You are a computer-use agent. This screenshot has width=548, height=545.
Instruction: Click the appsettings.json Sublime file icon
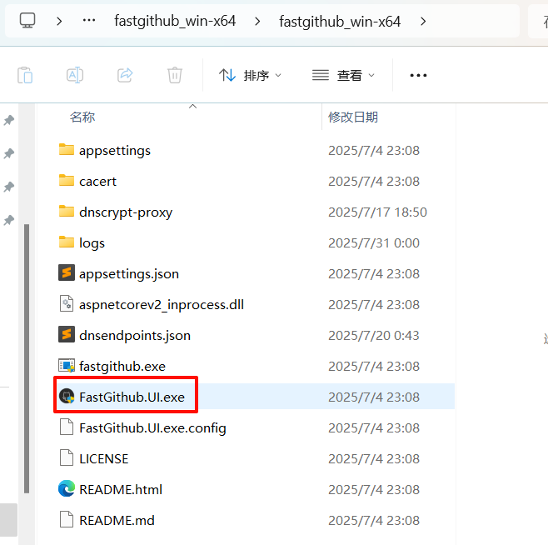point(67,273)
